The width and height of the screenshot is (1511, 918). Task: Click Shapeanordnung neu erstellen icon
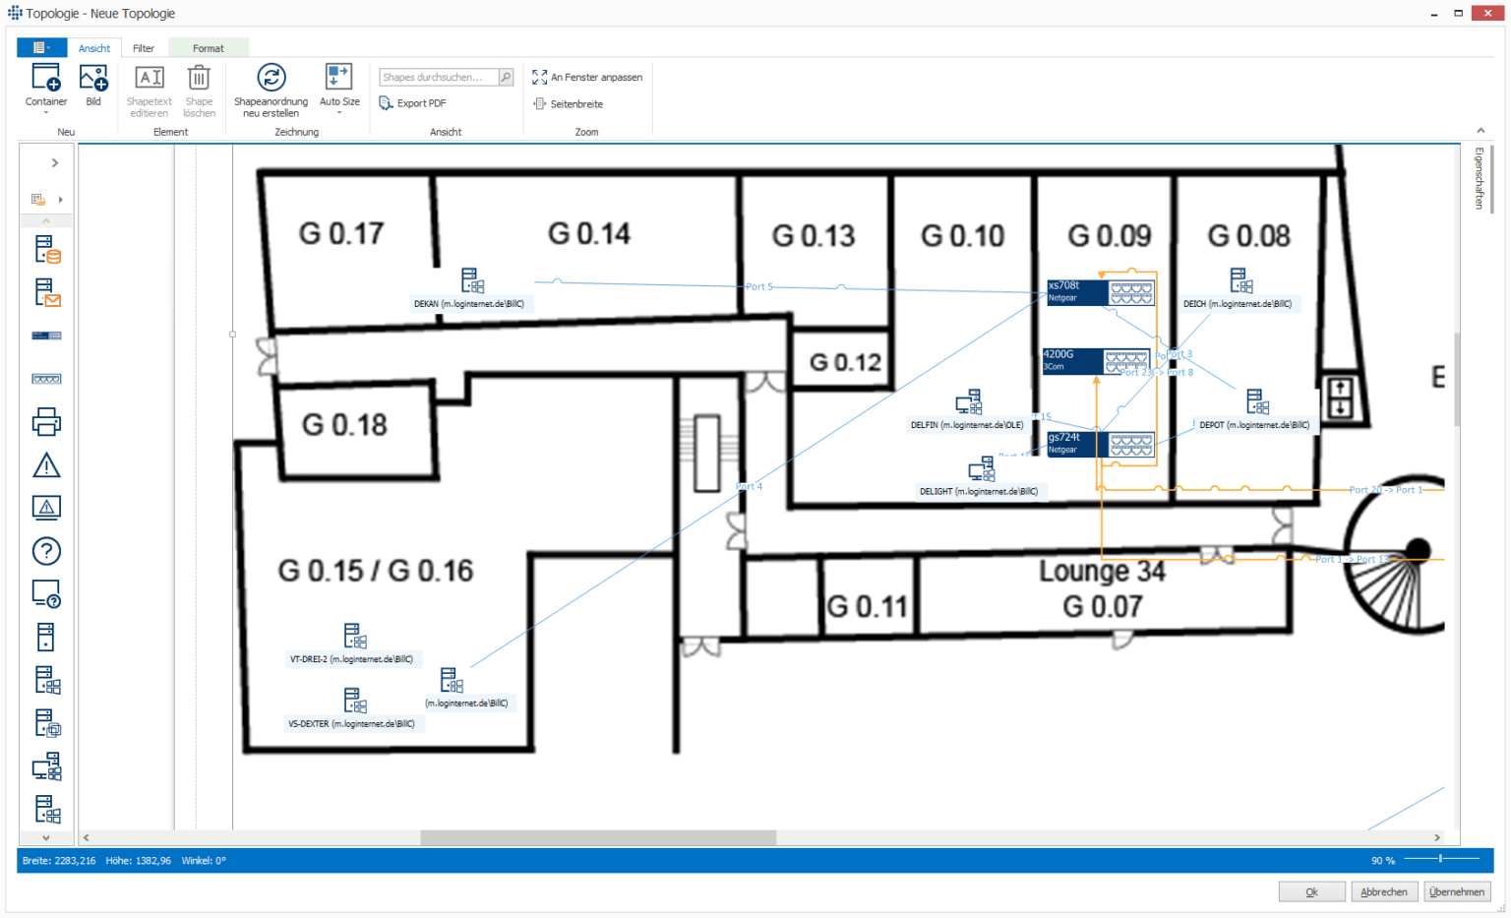click(x=271, y=80)
